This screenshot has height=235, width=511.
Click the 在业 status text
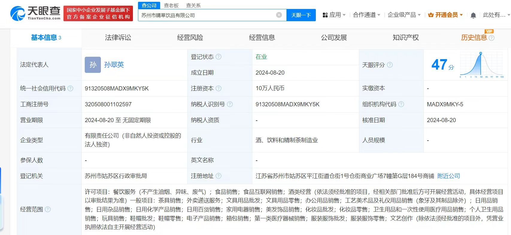[261, 57]
